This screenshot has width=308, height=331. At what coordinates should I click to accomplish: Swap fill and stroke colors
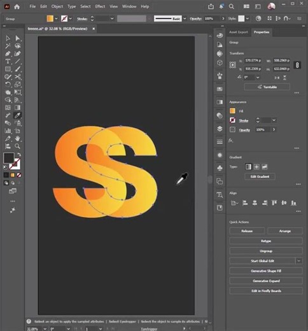click(19, 155)
